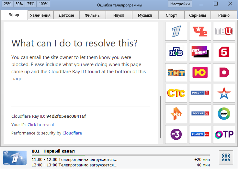The height and width of the screenshot is (169, 238).
Task: Switch to the Сериалы tab
Action: [198, 15]
